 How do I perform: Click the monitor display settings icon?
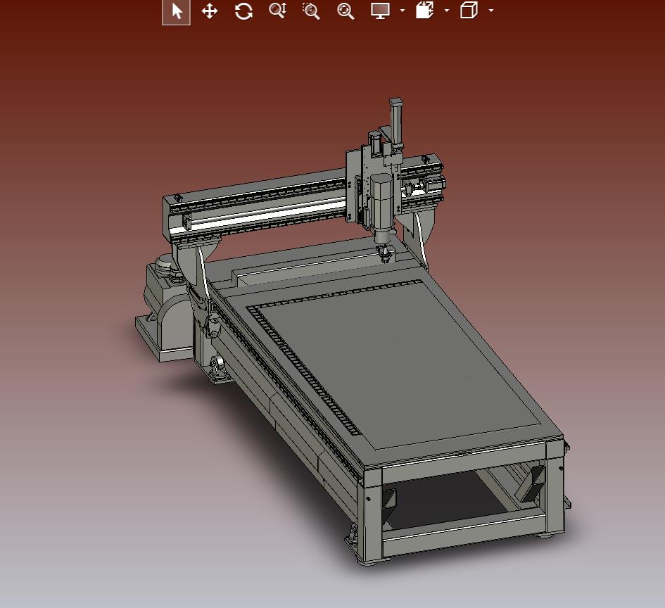(380, 11)
